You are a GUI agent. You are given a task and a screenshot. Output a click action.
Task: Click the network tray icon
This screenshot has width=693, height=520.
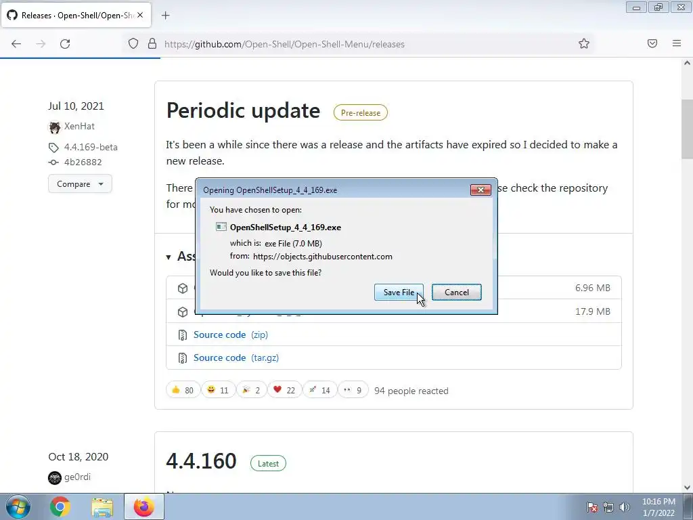pyautogui.click(x=608, y=507)
